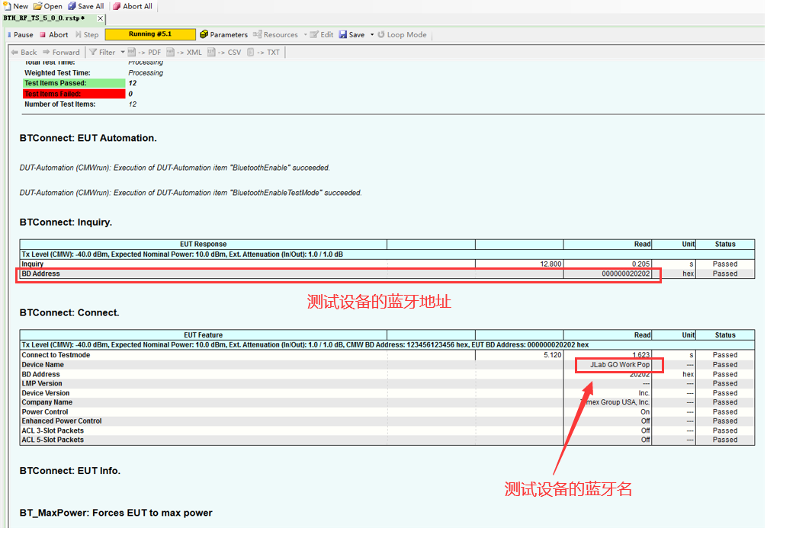Click the LMP Version row label
Screen dimensions: 796x544
tap(42, 383)
